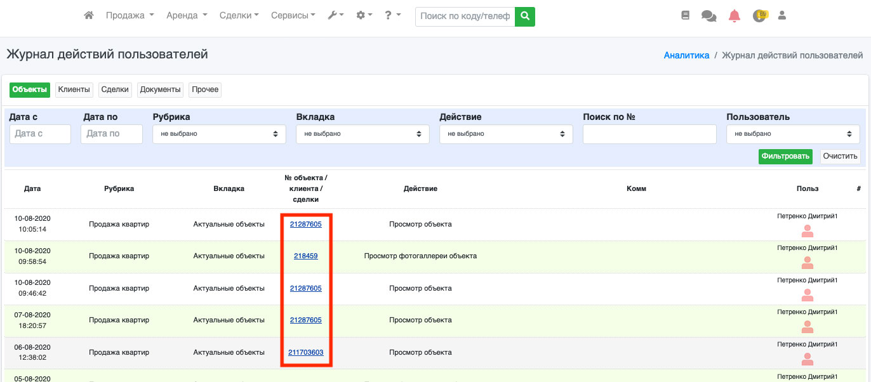Image resolution: width=871 pixels, height=382 pixels.
Task: Open object link 218459
Action: [305, 256]
